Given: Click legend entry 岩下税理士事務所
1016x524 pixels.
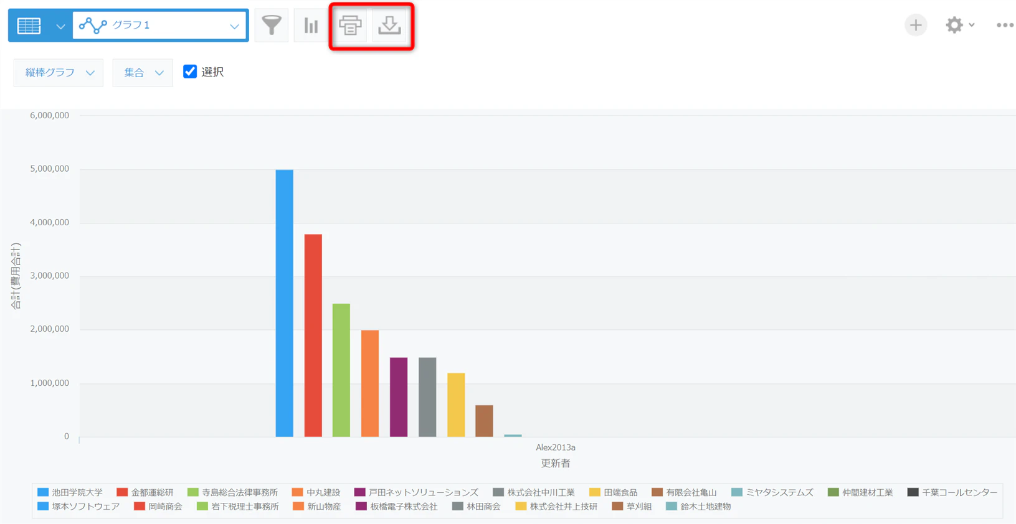Looking at the screenshot, I should tap(238, 507).
